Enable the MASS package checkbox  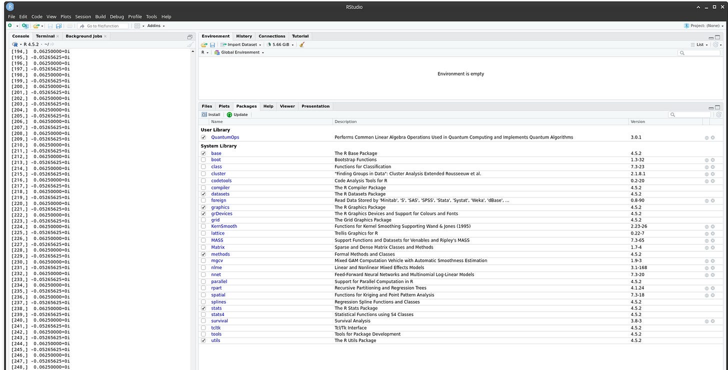pos(203,240)
